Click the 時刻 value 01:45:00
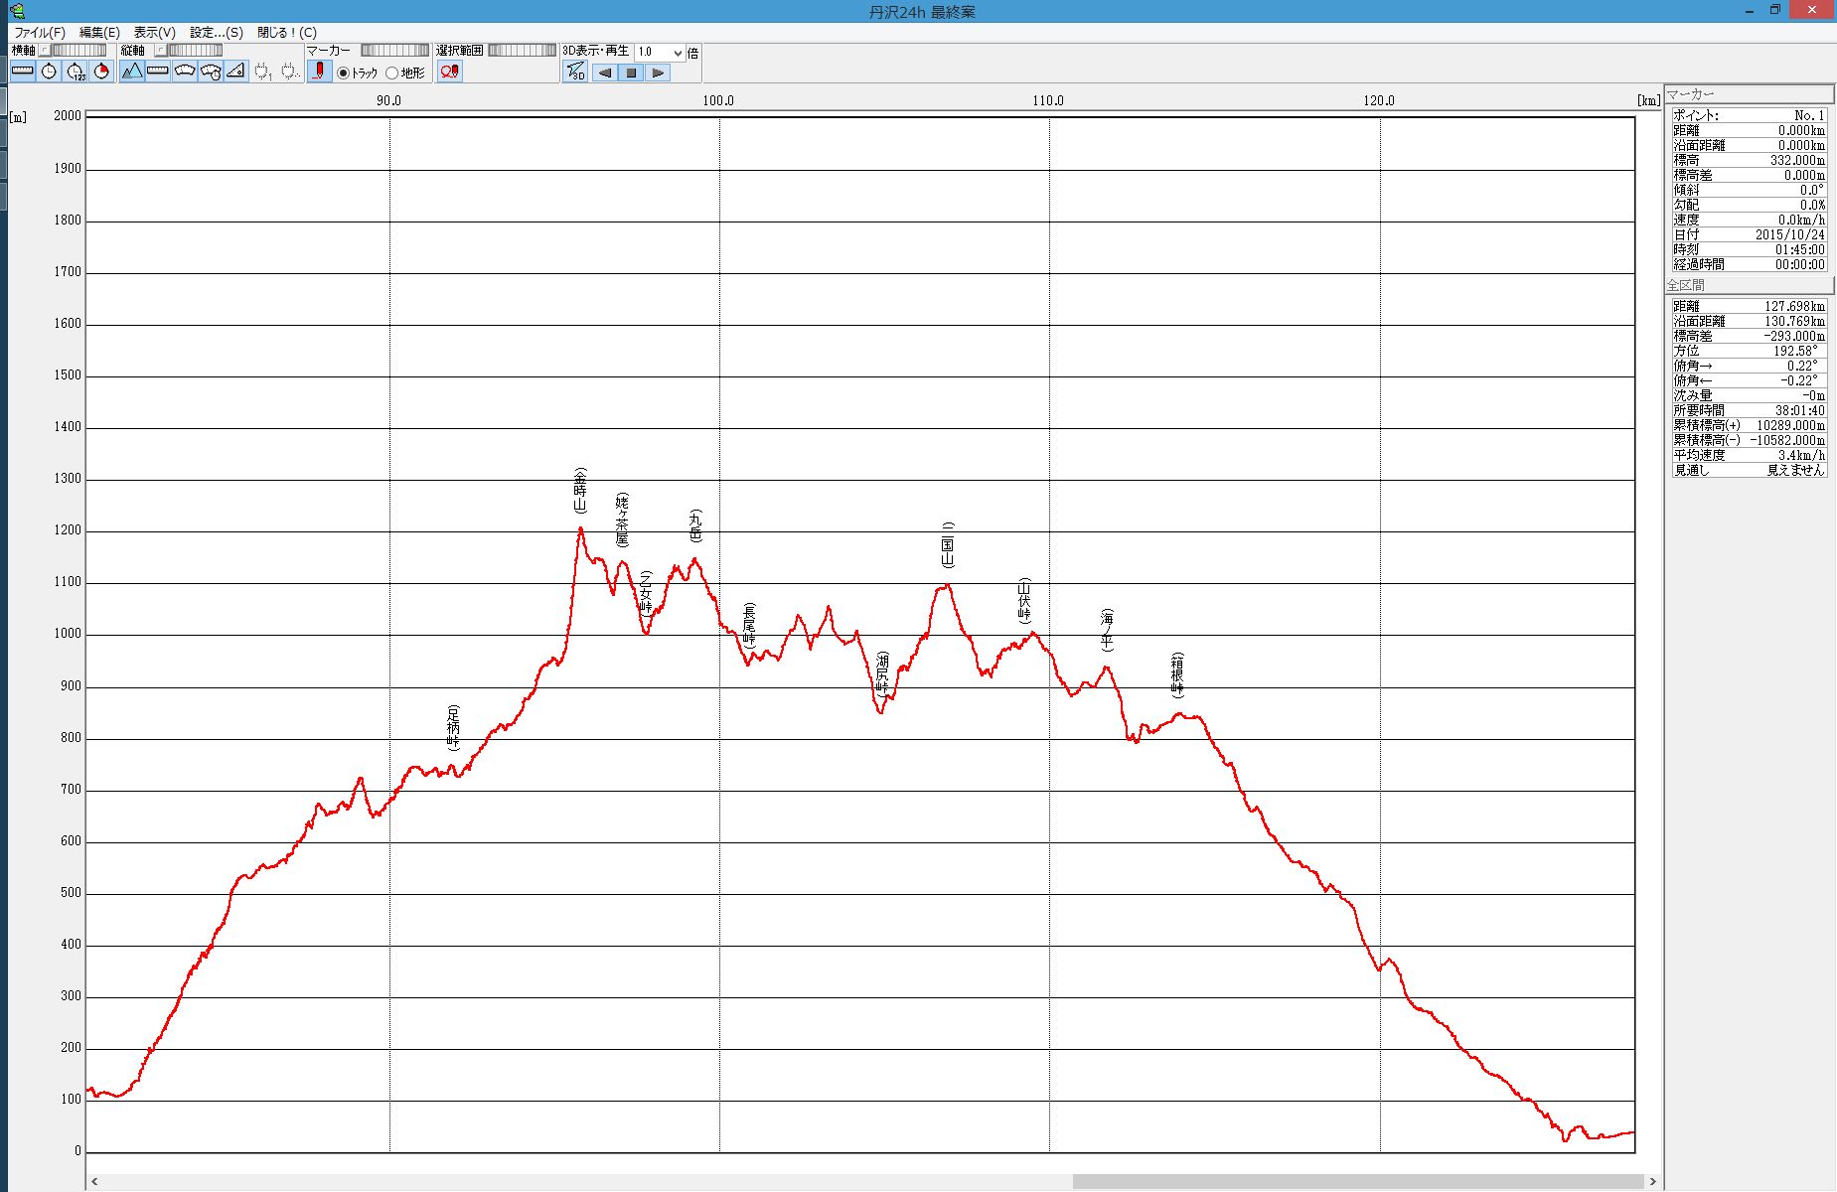 point(1800,249)
